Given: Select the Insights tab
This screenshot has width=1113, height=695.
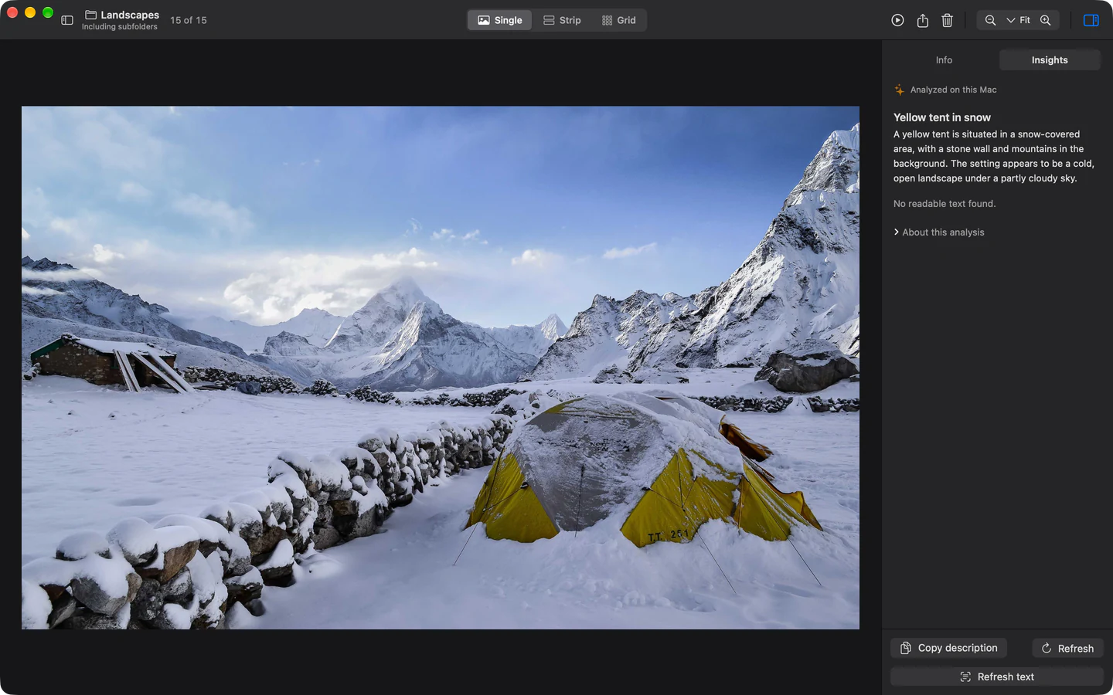Looking at the screenshot, I should coord(1050,60).
